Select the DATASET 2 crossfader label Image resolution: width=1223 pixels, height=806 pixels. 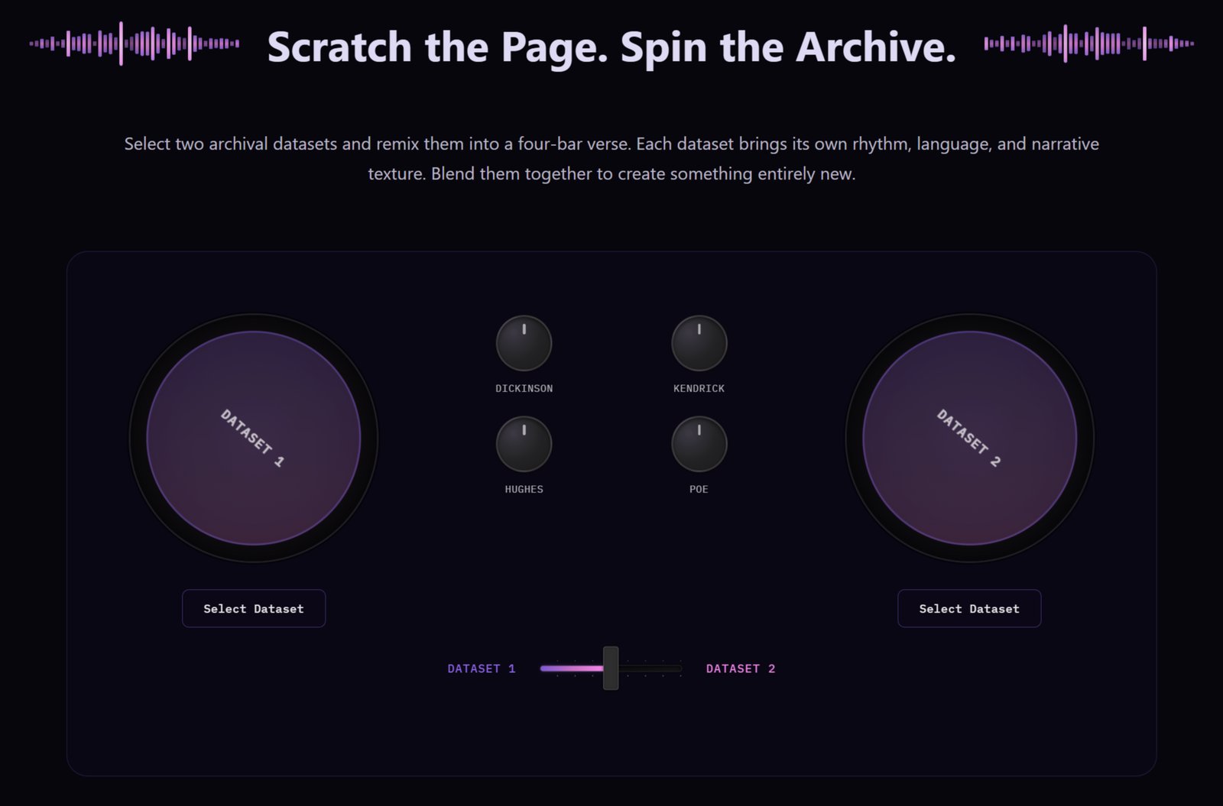pyautogui.click(x=740, y=668)
